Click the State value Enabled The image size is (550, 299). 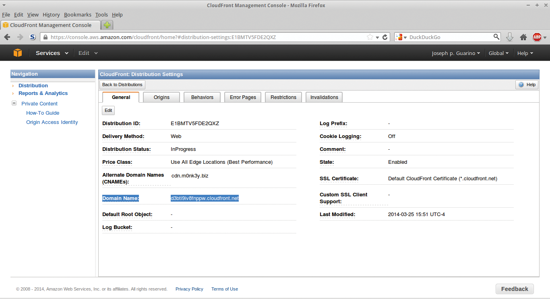pyautogui.click(x=398, y=162)
